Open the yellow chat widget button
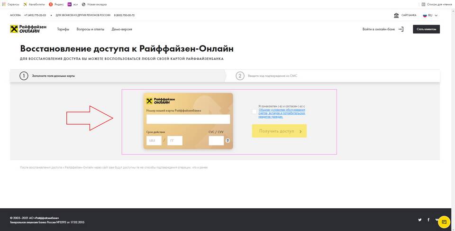455x231 pixels. 444,222
